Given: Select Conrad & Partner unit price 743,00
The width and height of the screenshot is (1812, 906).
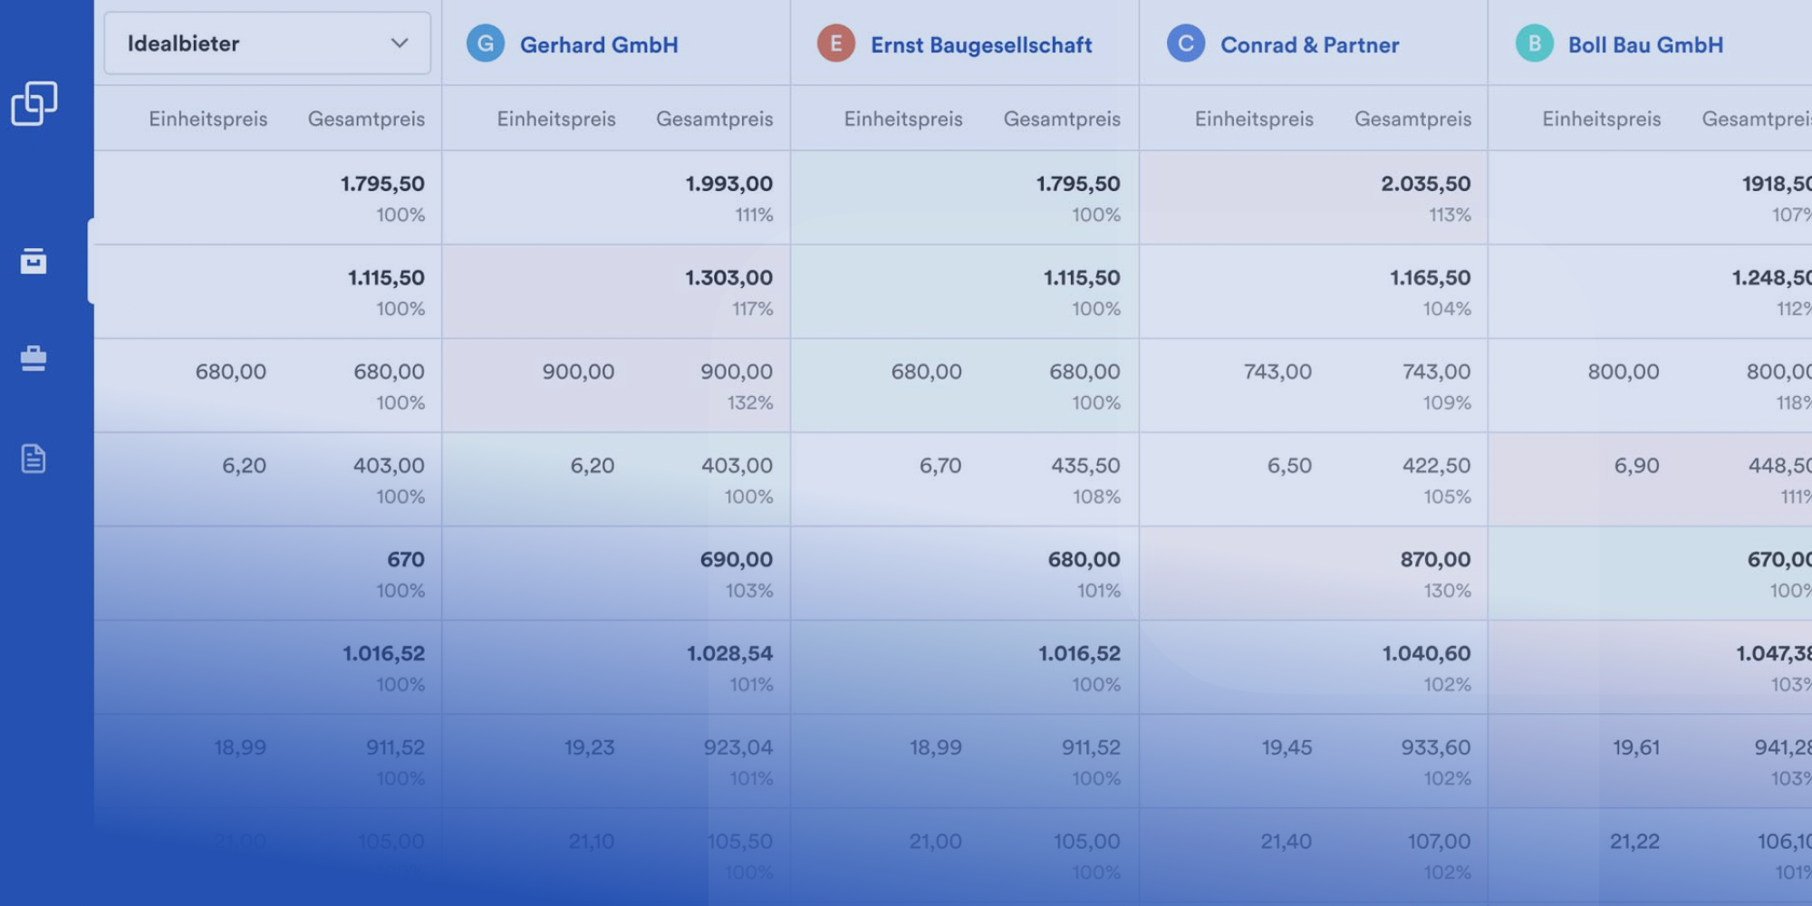Looking at the screenshot, I should 1277,371.
